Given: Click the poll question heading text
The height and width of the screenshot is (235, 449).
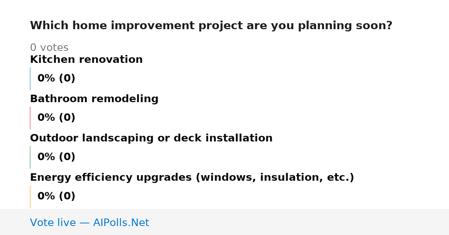Looking at the screenshot, I should pyautogui.click(x=211, y=26).
